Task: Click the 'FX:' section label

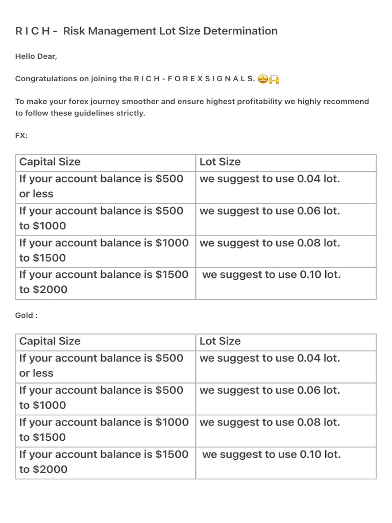Action: coord(21,135)
